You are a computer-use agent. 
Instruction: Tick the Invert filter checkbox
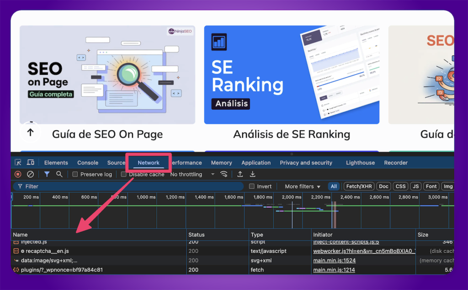click(251, 186)
